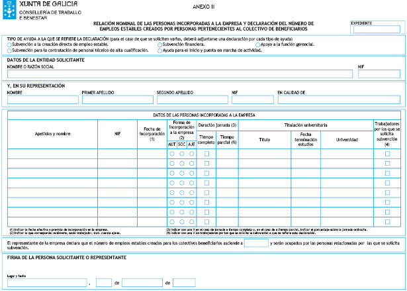Select the AUT radio in the first table row
Screen dimensions: 407x291
(171, 154)
